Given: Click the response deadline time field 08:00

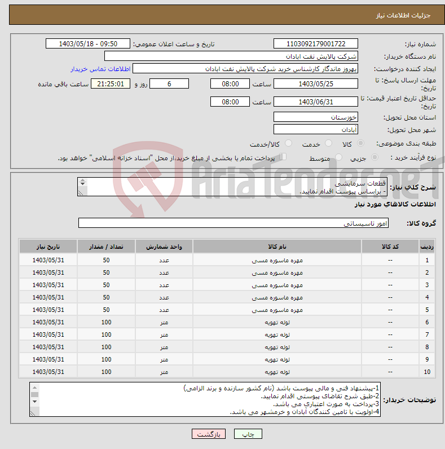Looking at the screenshot, I should click(x=230, y=83).
